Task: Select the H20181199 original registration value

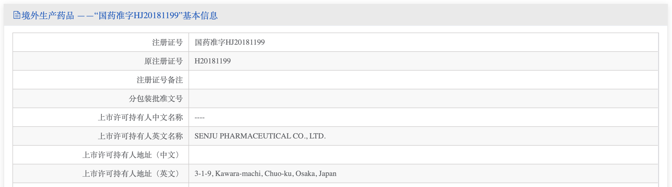Action: (212, 61)
